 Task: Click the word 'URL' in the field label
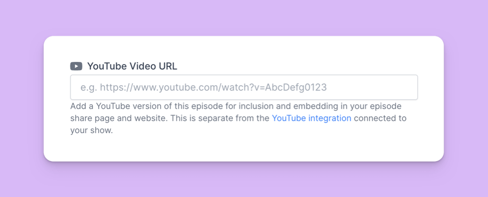click(x=167, y=66)
